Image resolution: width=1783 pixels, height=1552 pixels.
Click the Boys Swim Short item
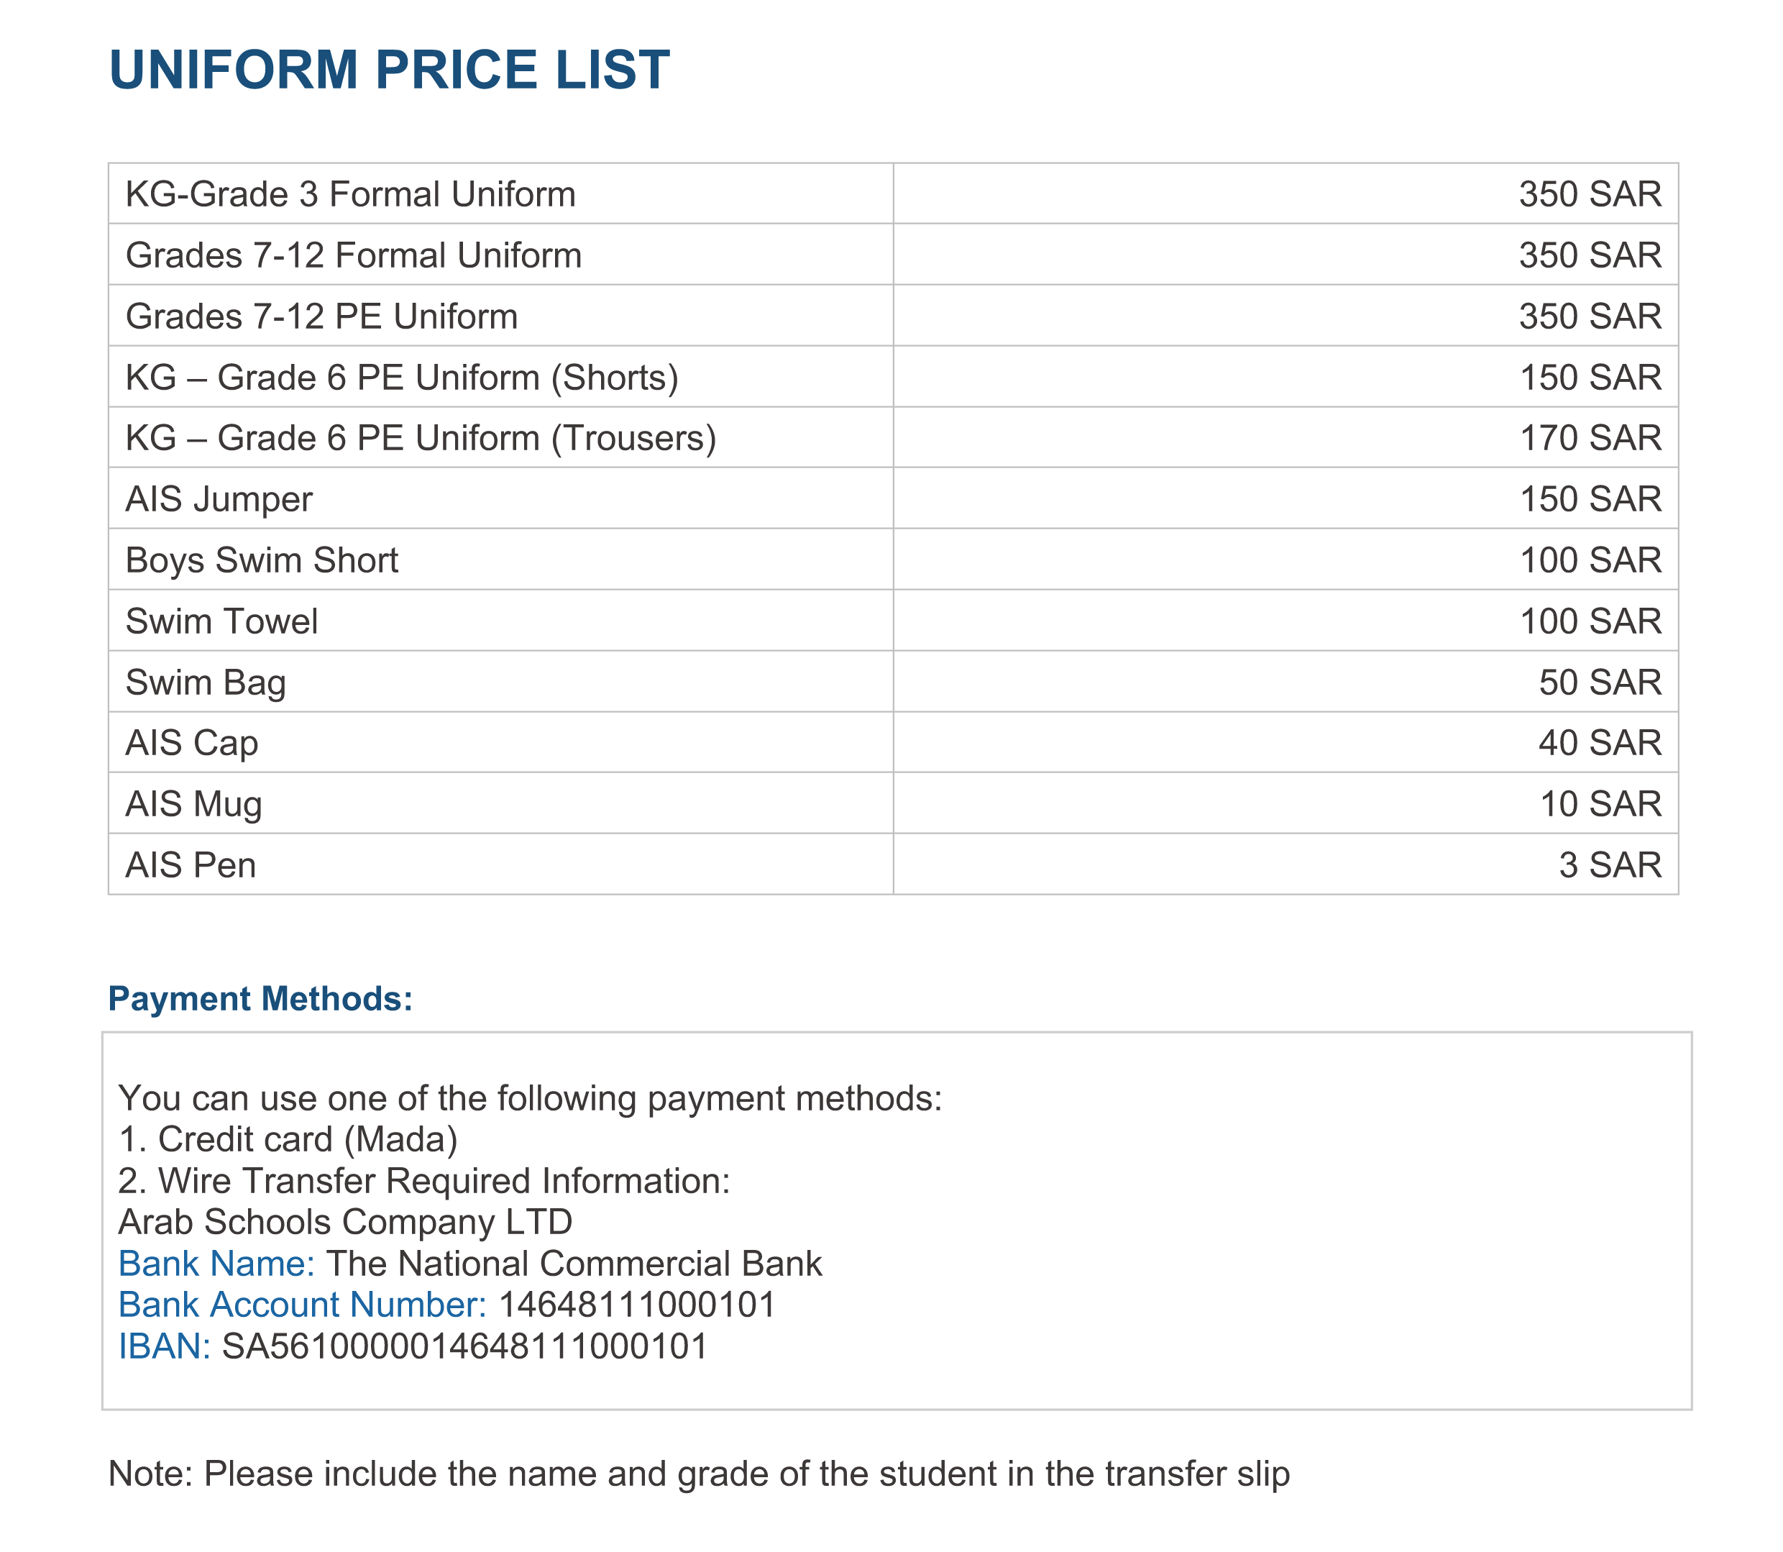point(262,560)
